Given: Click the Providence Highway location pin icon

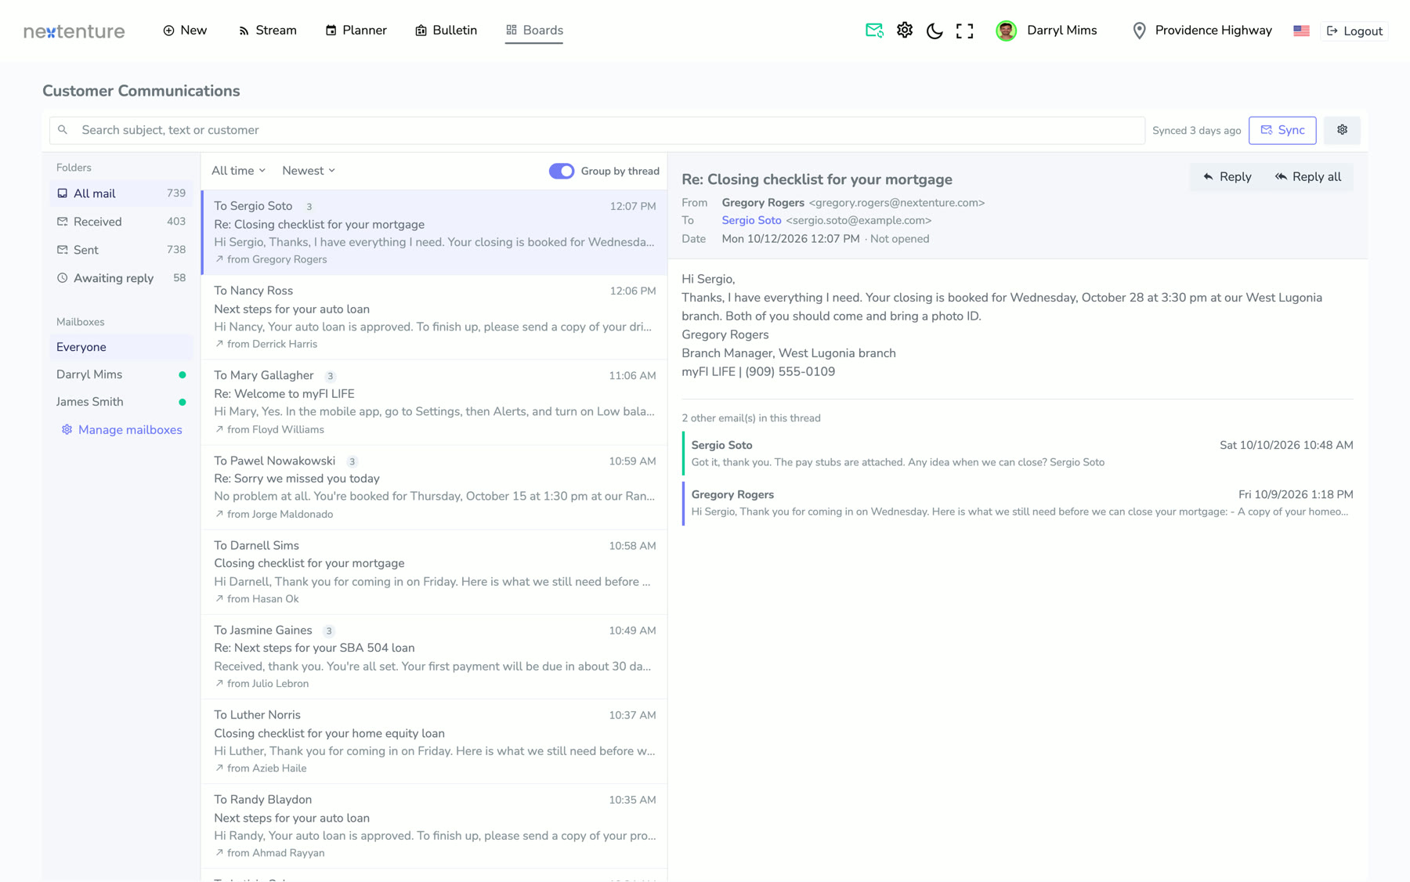Looking at the screenshot, I should point(1140,31).
